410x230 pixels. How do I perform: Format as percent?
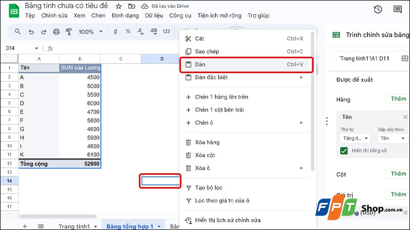click(128, 32)
